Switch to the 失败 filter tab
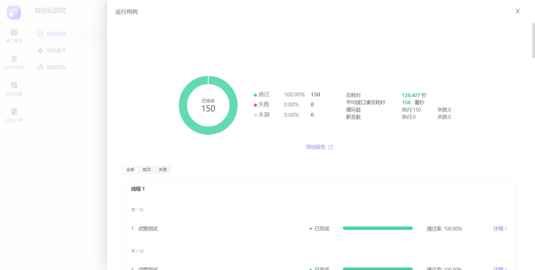This screenshot has width=535, height=270. click(x=163, y=170)
